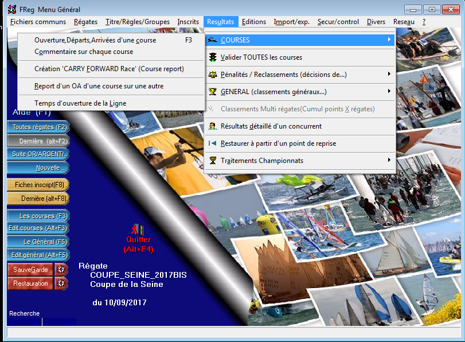Open the Inscrits menu
Image resolution: width=465 pixels, height=342 pixels.
[188, 22]
